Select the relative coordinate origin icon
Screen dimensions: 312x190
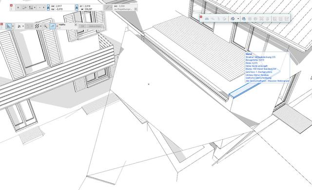click(31, 8)
